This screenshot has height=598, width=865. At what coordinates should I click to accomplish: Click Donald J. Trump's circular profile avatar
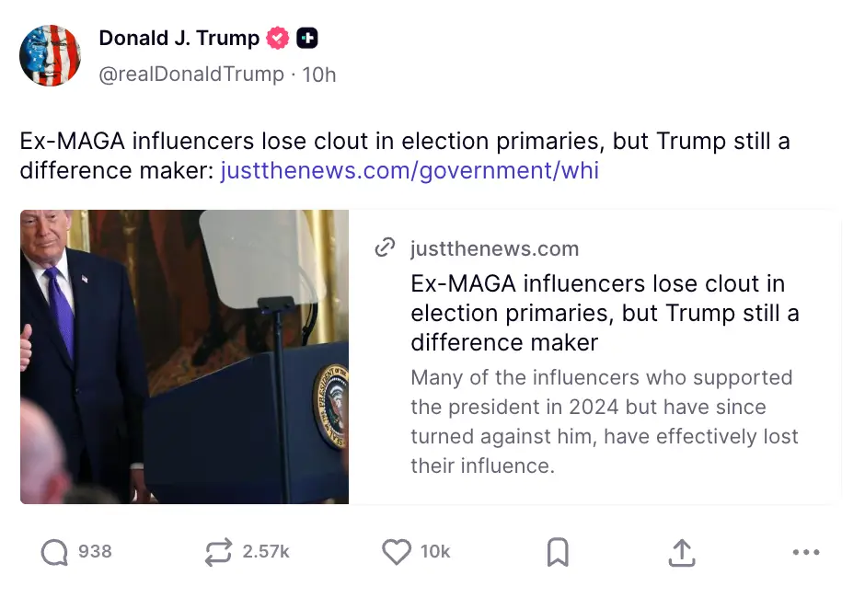click(51, 55)
